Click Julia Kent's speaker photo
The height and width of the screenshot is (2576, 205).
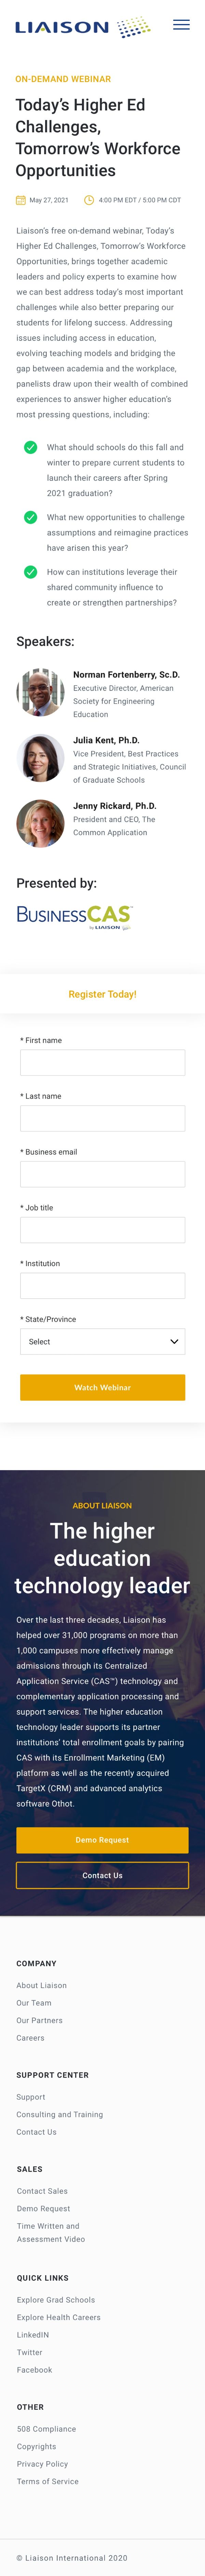[x=40, y=757]
